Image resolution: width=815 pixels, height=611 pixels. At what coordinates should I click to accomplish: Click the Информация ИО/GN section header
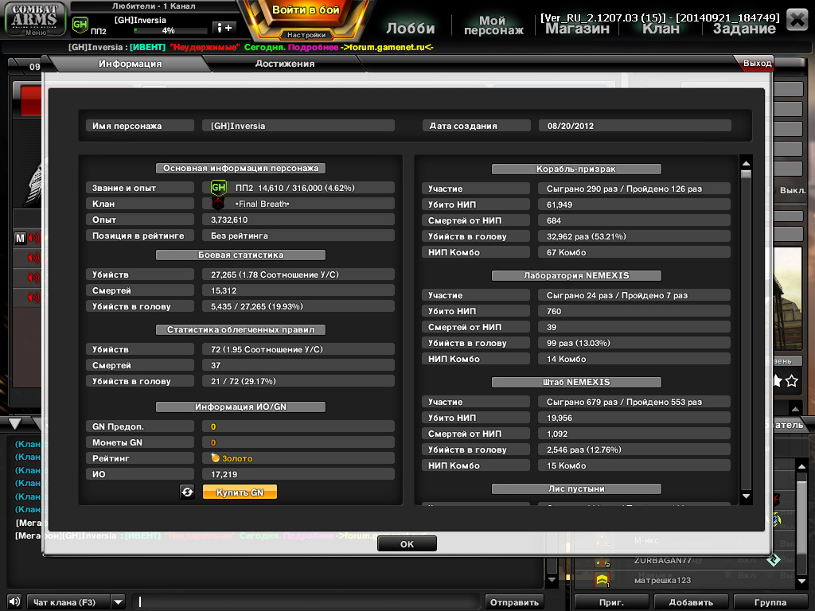[x=240, y=407]
